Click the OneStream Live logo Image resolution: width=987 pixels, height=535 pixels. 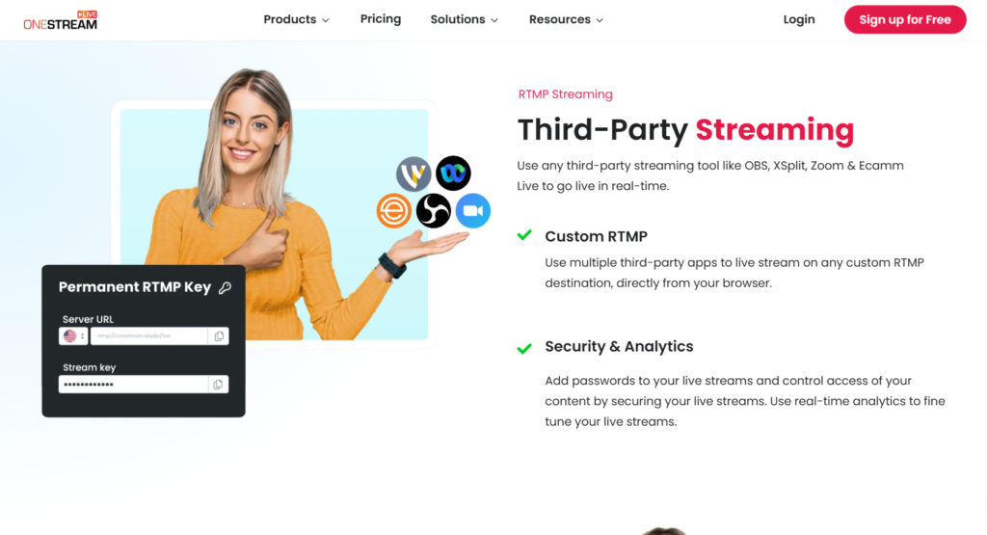pyautogui.click(x=61, y=20)
